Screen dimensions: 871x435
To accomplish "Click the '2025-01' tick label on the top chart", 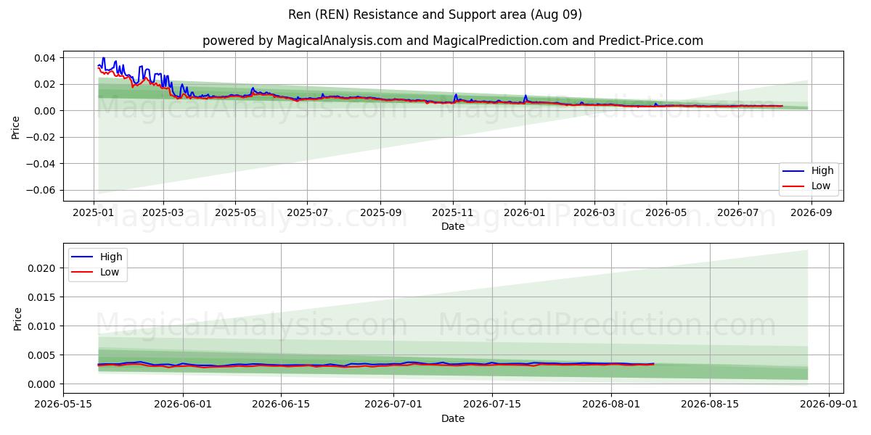I will pos(94,213).
